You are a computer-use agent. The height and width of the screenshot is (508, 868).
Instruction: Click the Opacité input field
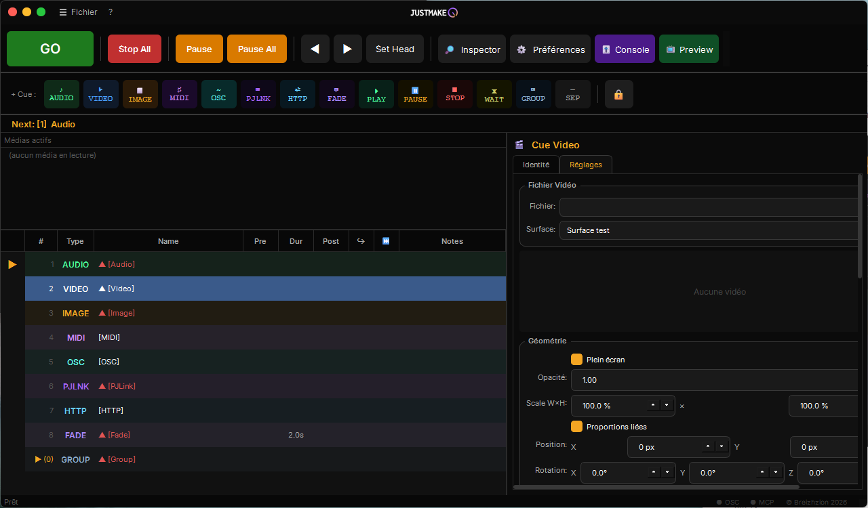coord(715,380)
